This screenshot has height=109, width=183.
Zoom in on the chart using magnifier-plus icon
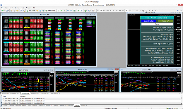pyautogui.click(x=68, y=11)
